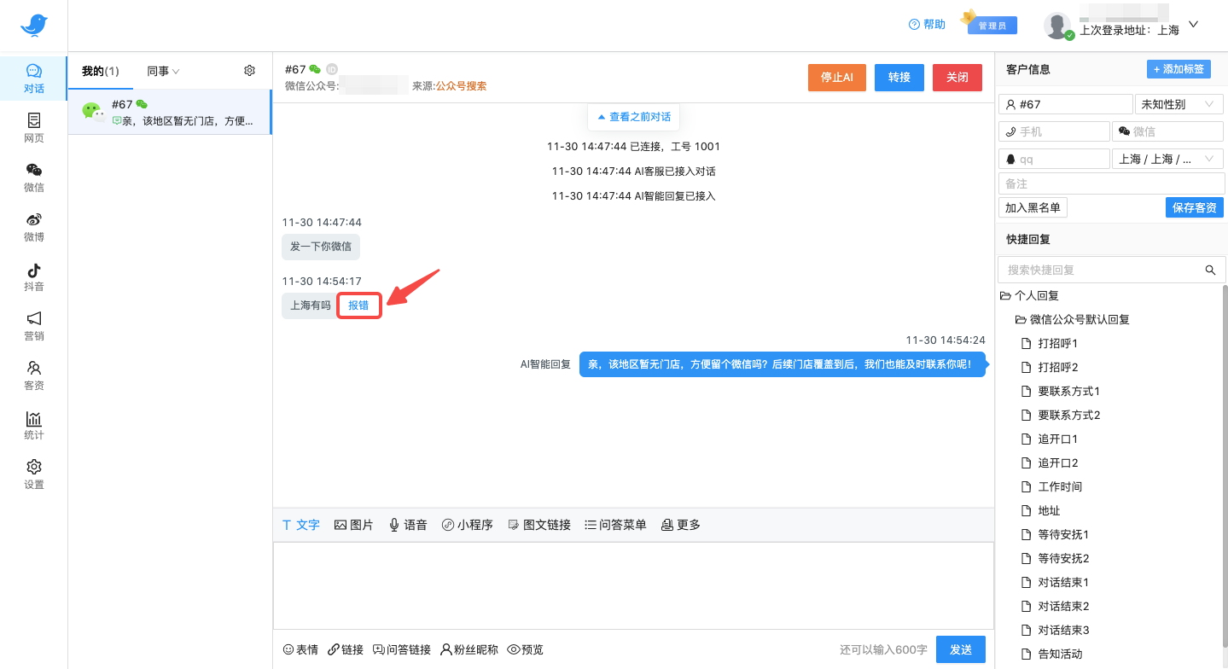This screenshot has width=1228, height=669.
Task: Insert emoji with 表情 button
Action: [x=300, y=649]
